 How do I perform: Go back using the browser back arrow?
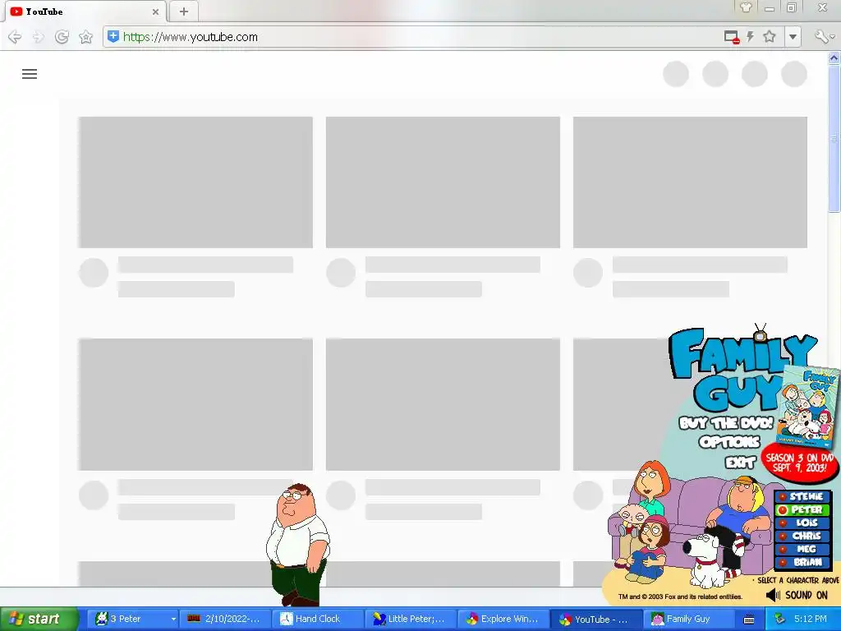click(15, 37)
